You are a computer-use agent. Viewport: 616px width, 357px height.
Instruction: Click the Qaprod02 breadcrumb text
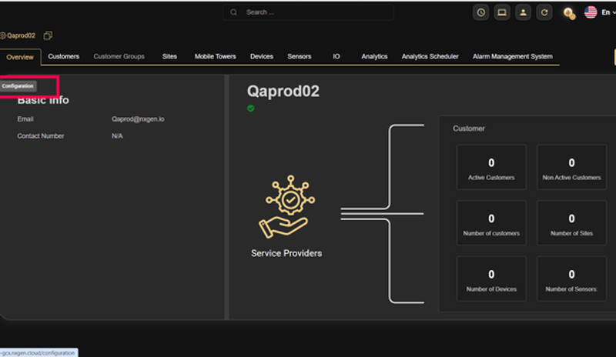tap(21, 35)
